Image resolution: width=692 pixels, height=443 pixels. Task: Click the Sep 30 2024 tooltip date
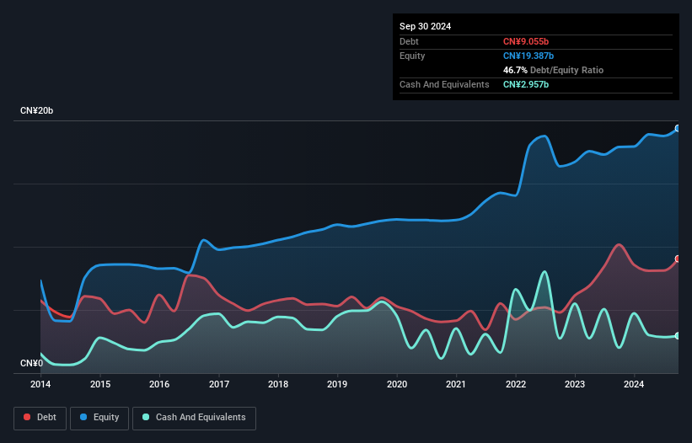(x=425, y=26)
